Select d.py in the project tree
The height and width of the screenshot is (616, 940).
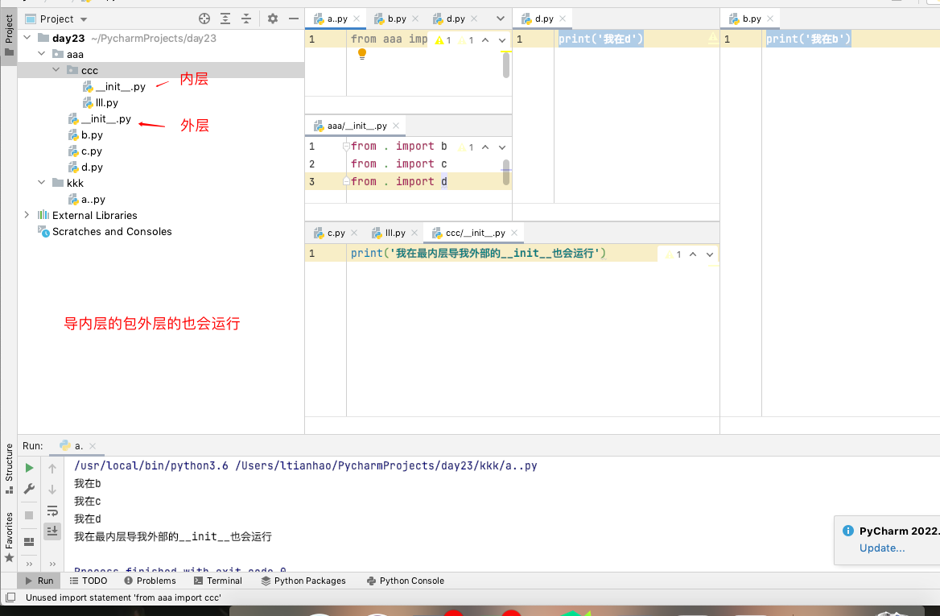point(85,167)
